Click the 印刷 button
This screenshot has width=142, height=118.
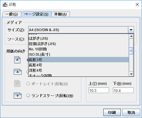pyautogui.click(x=112, y=112)
